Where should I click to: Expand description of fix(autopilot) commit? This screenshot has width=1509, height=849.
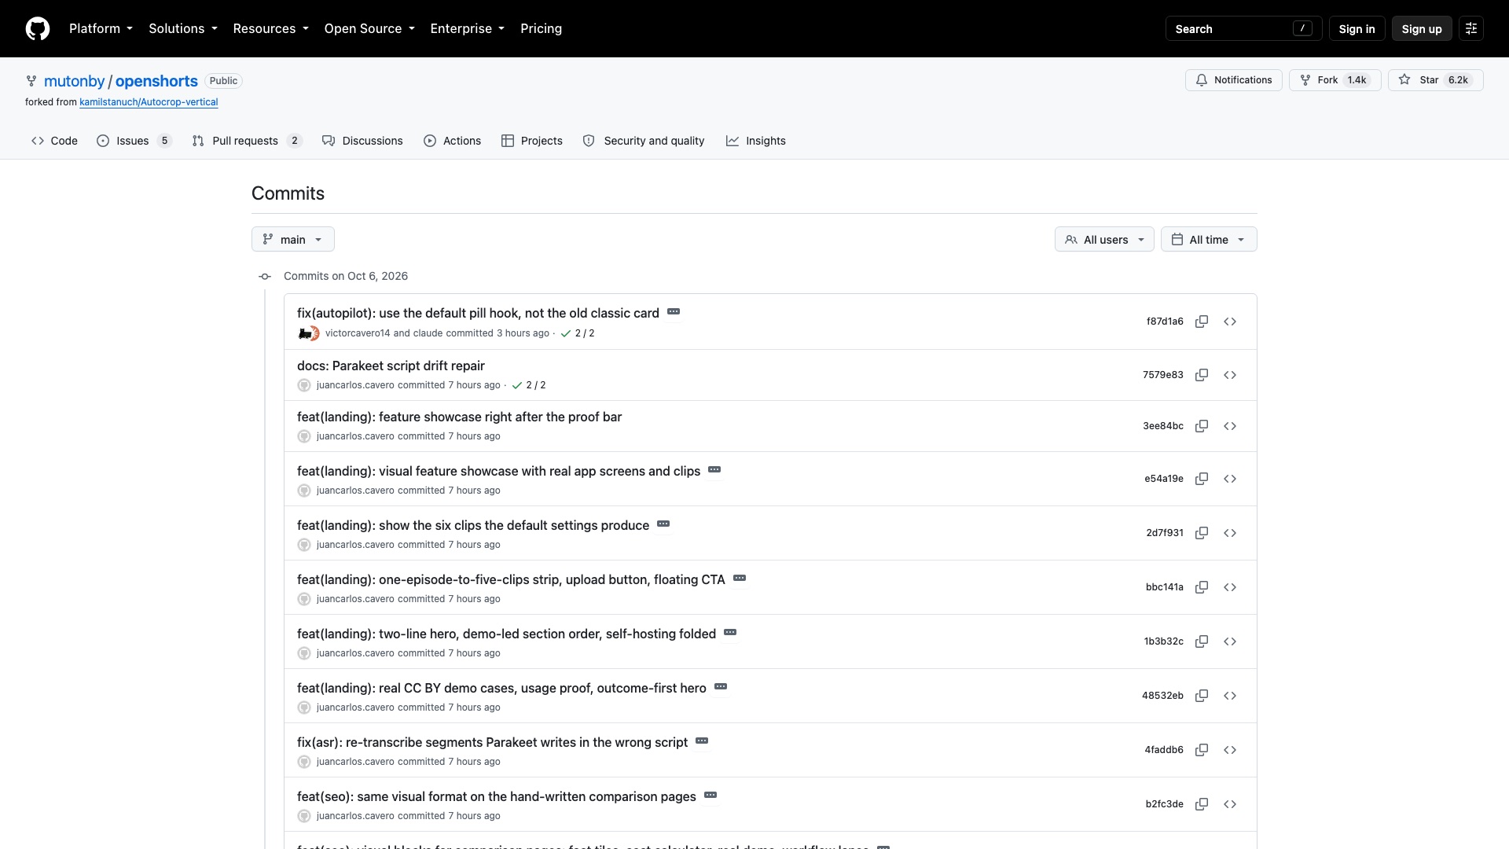point(674,312)
